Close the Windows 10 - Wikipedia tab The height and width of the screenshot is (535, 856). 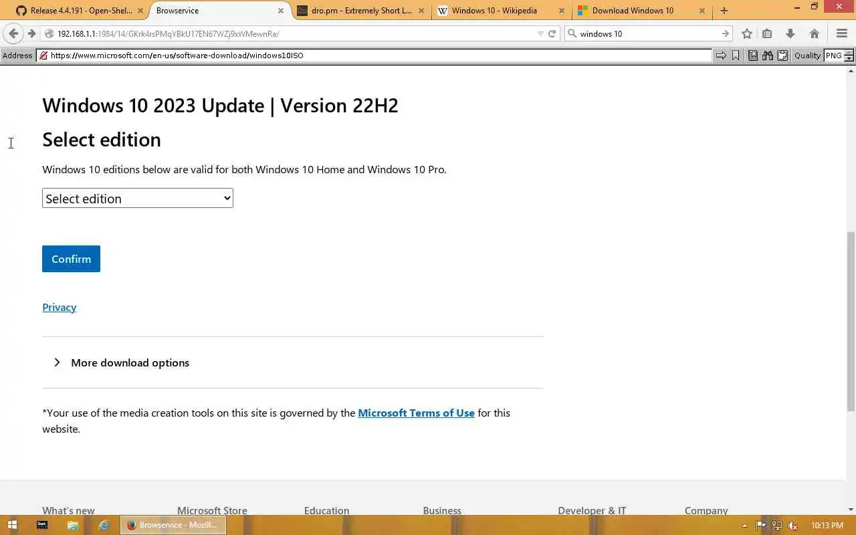(x=562, y=11)
